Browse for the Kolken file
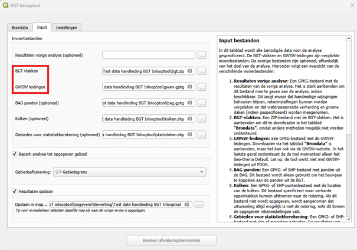Viewport: 357px width, 250px height. coord(202,119)
